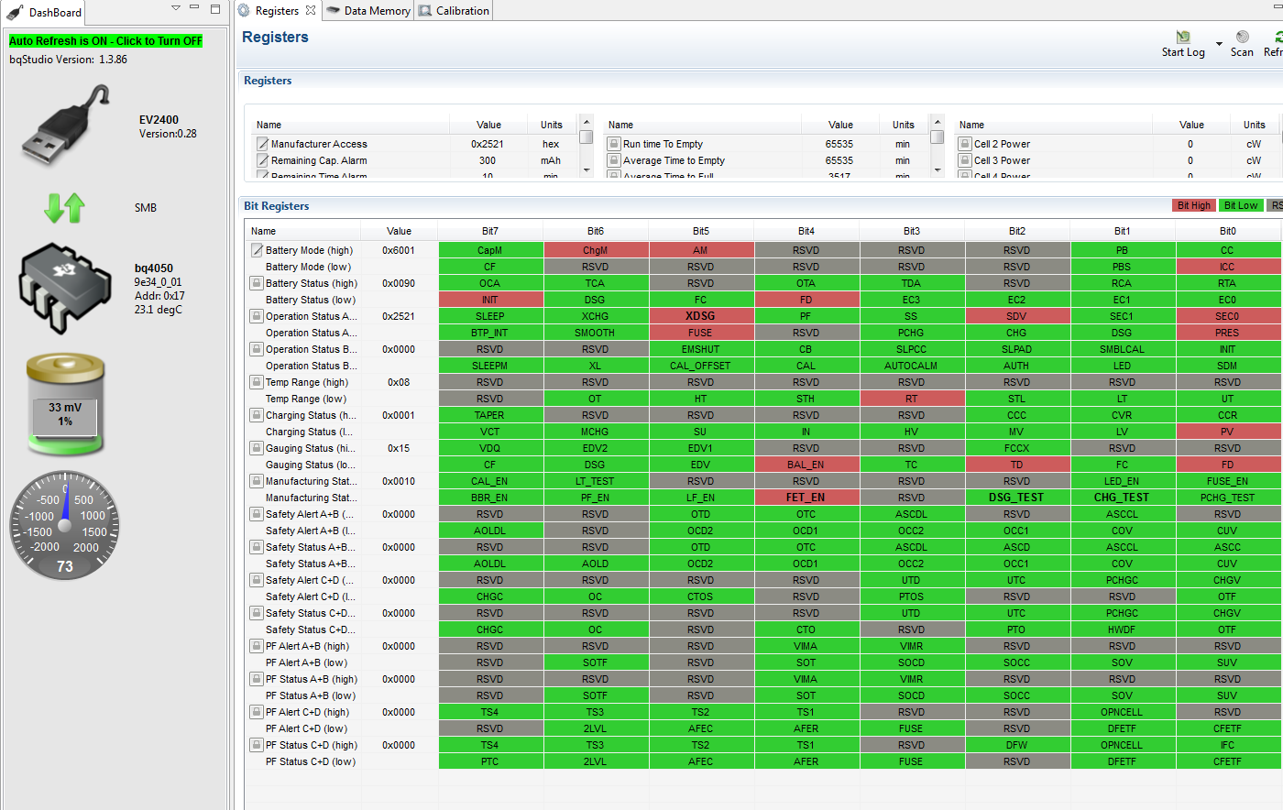The height and width of the screenshot is (810, 1283).
Task: Click the lock icon beside PF Alert A+B (high)
Action: (258, 646)
